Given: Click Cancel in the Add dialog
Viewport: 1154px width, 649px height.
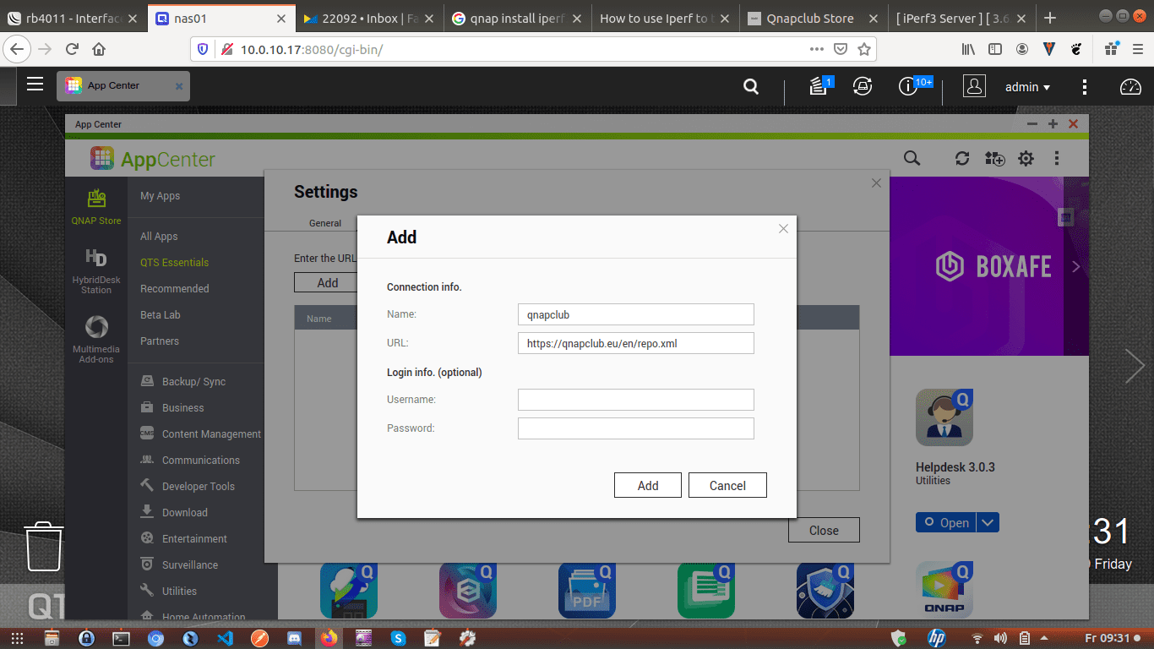Looking at the screenshot, I should tap(727, 485).
